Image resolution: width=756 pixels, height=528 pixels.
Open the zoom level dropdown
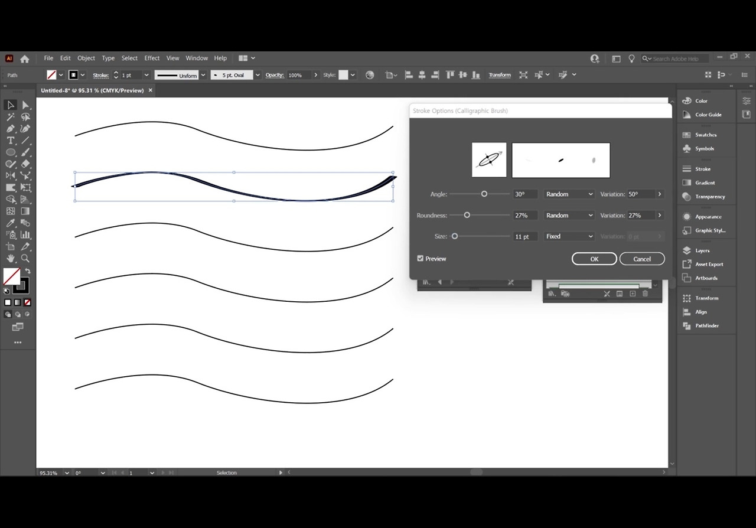click(x=67, y=473)
